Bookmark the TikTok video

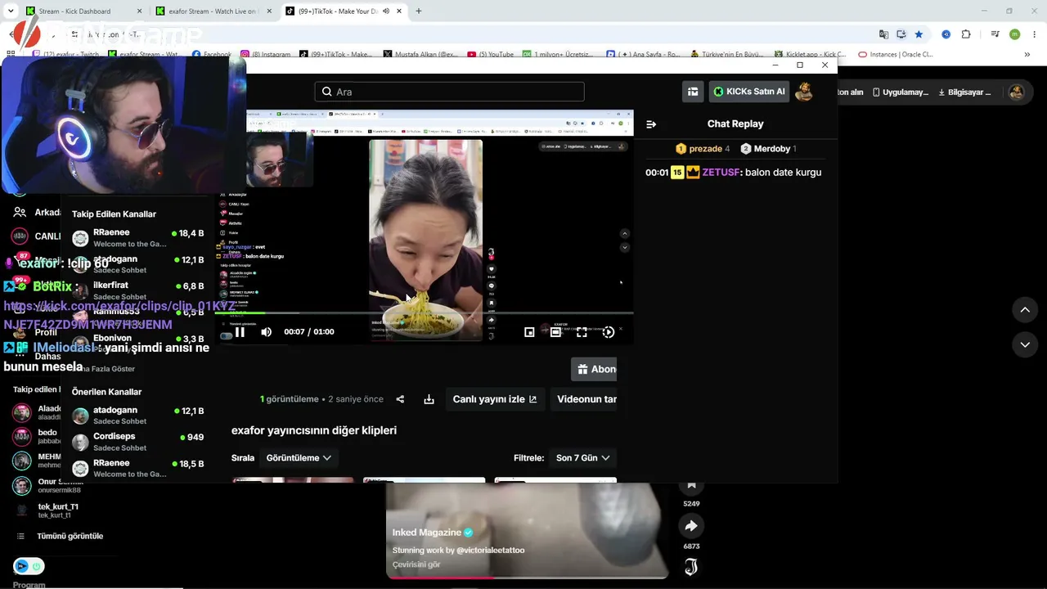point(691,485)
